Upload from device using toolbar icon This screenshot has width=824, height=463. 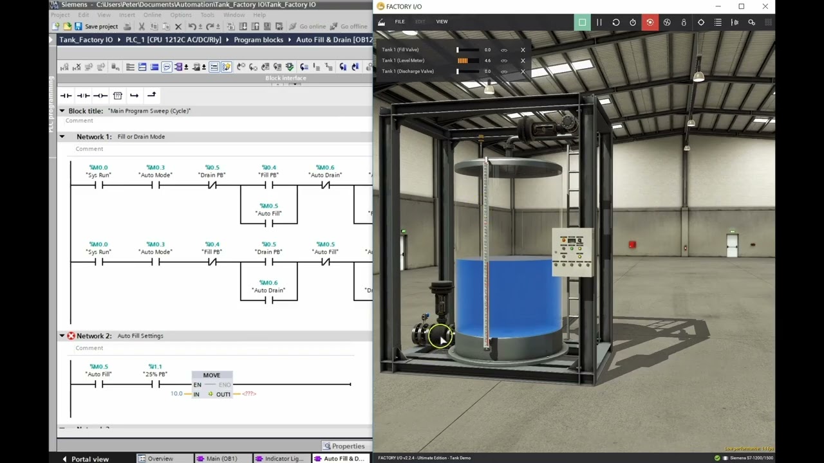255,26
